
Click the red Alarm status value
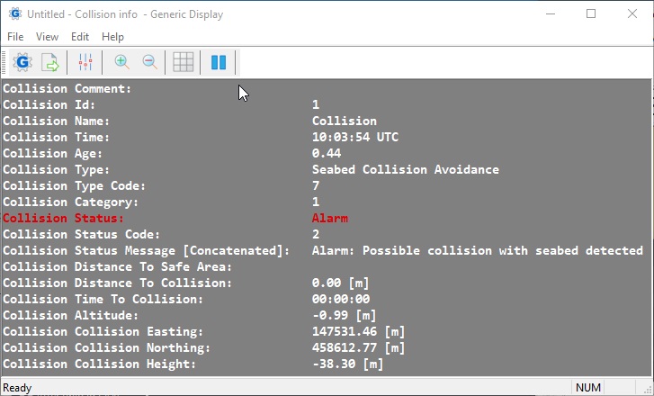[x=329, y=218]
